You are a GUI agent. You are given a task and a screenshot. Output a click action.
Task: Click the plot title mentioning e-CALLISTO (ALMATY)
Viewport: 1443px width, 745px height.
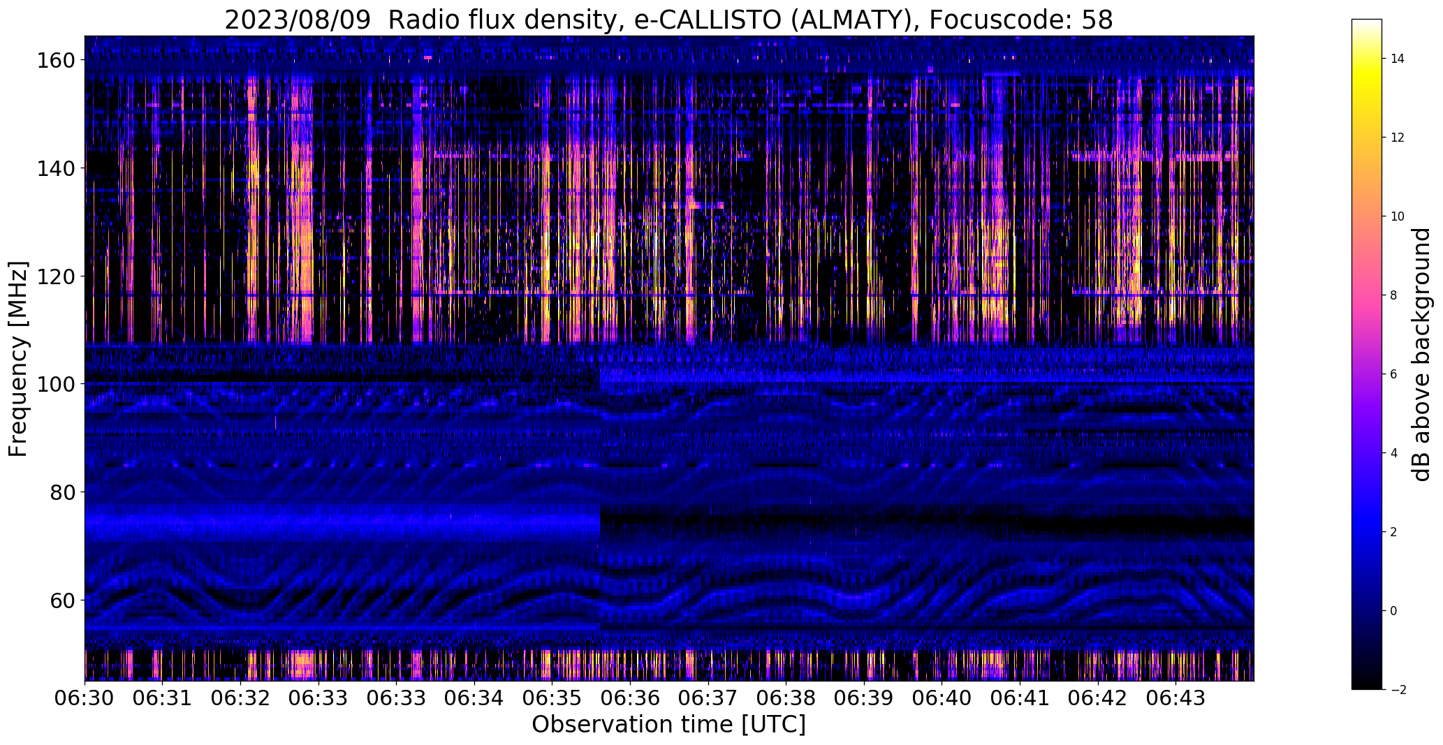pos(668,20)
